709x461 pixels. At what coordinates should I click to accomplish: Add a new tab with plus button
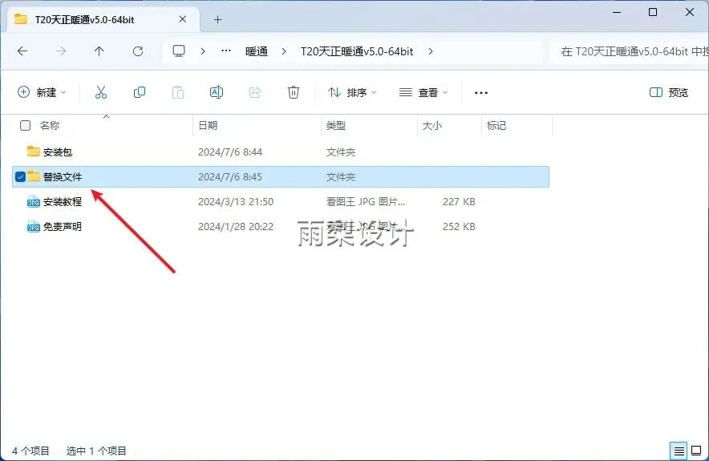coord(218,19)
